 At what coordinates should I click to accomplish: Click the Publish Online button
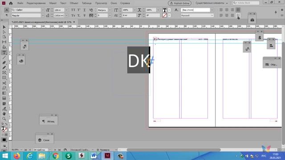tap(179, 3)
